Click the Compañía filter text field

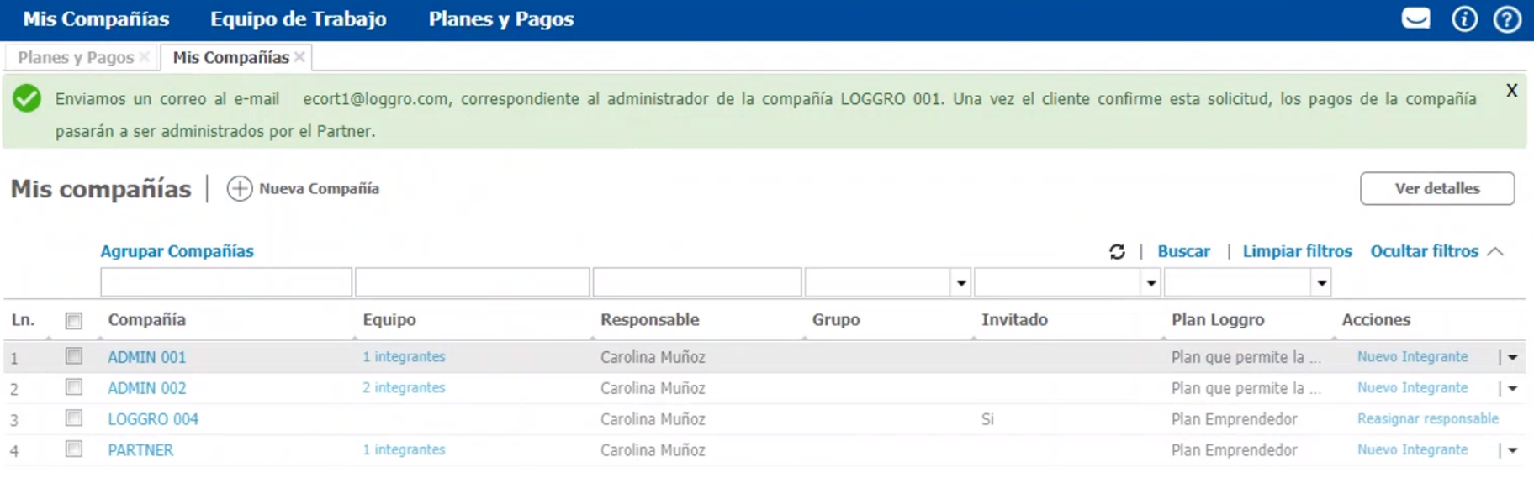(x=225, y=282)
